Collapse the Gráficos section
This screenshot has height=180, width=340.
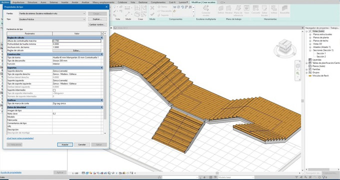click(x=101, y=100)
